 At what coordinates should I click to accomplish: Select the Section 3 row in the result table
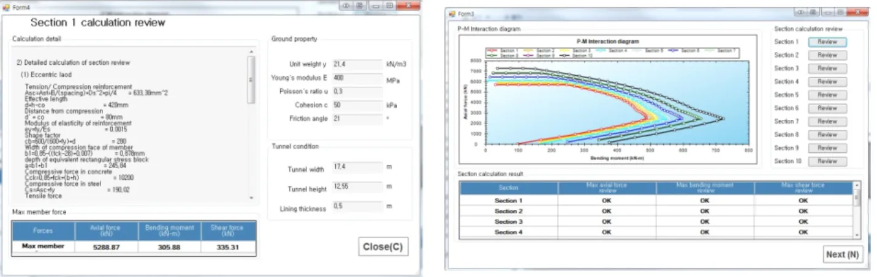click(x=656, y=221)
